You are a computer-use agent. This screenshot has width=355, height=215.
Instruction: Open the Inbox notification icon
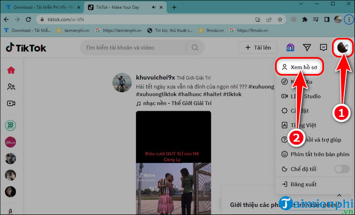pos(323,47)
